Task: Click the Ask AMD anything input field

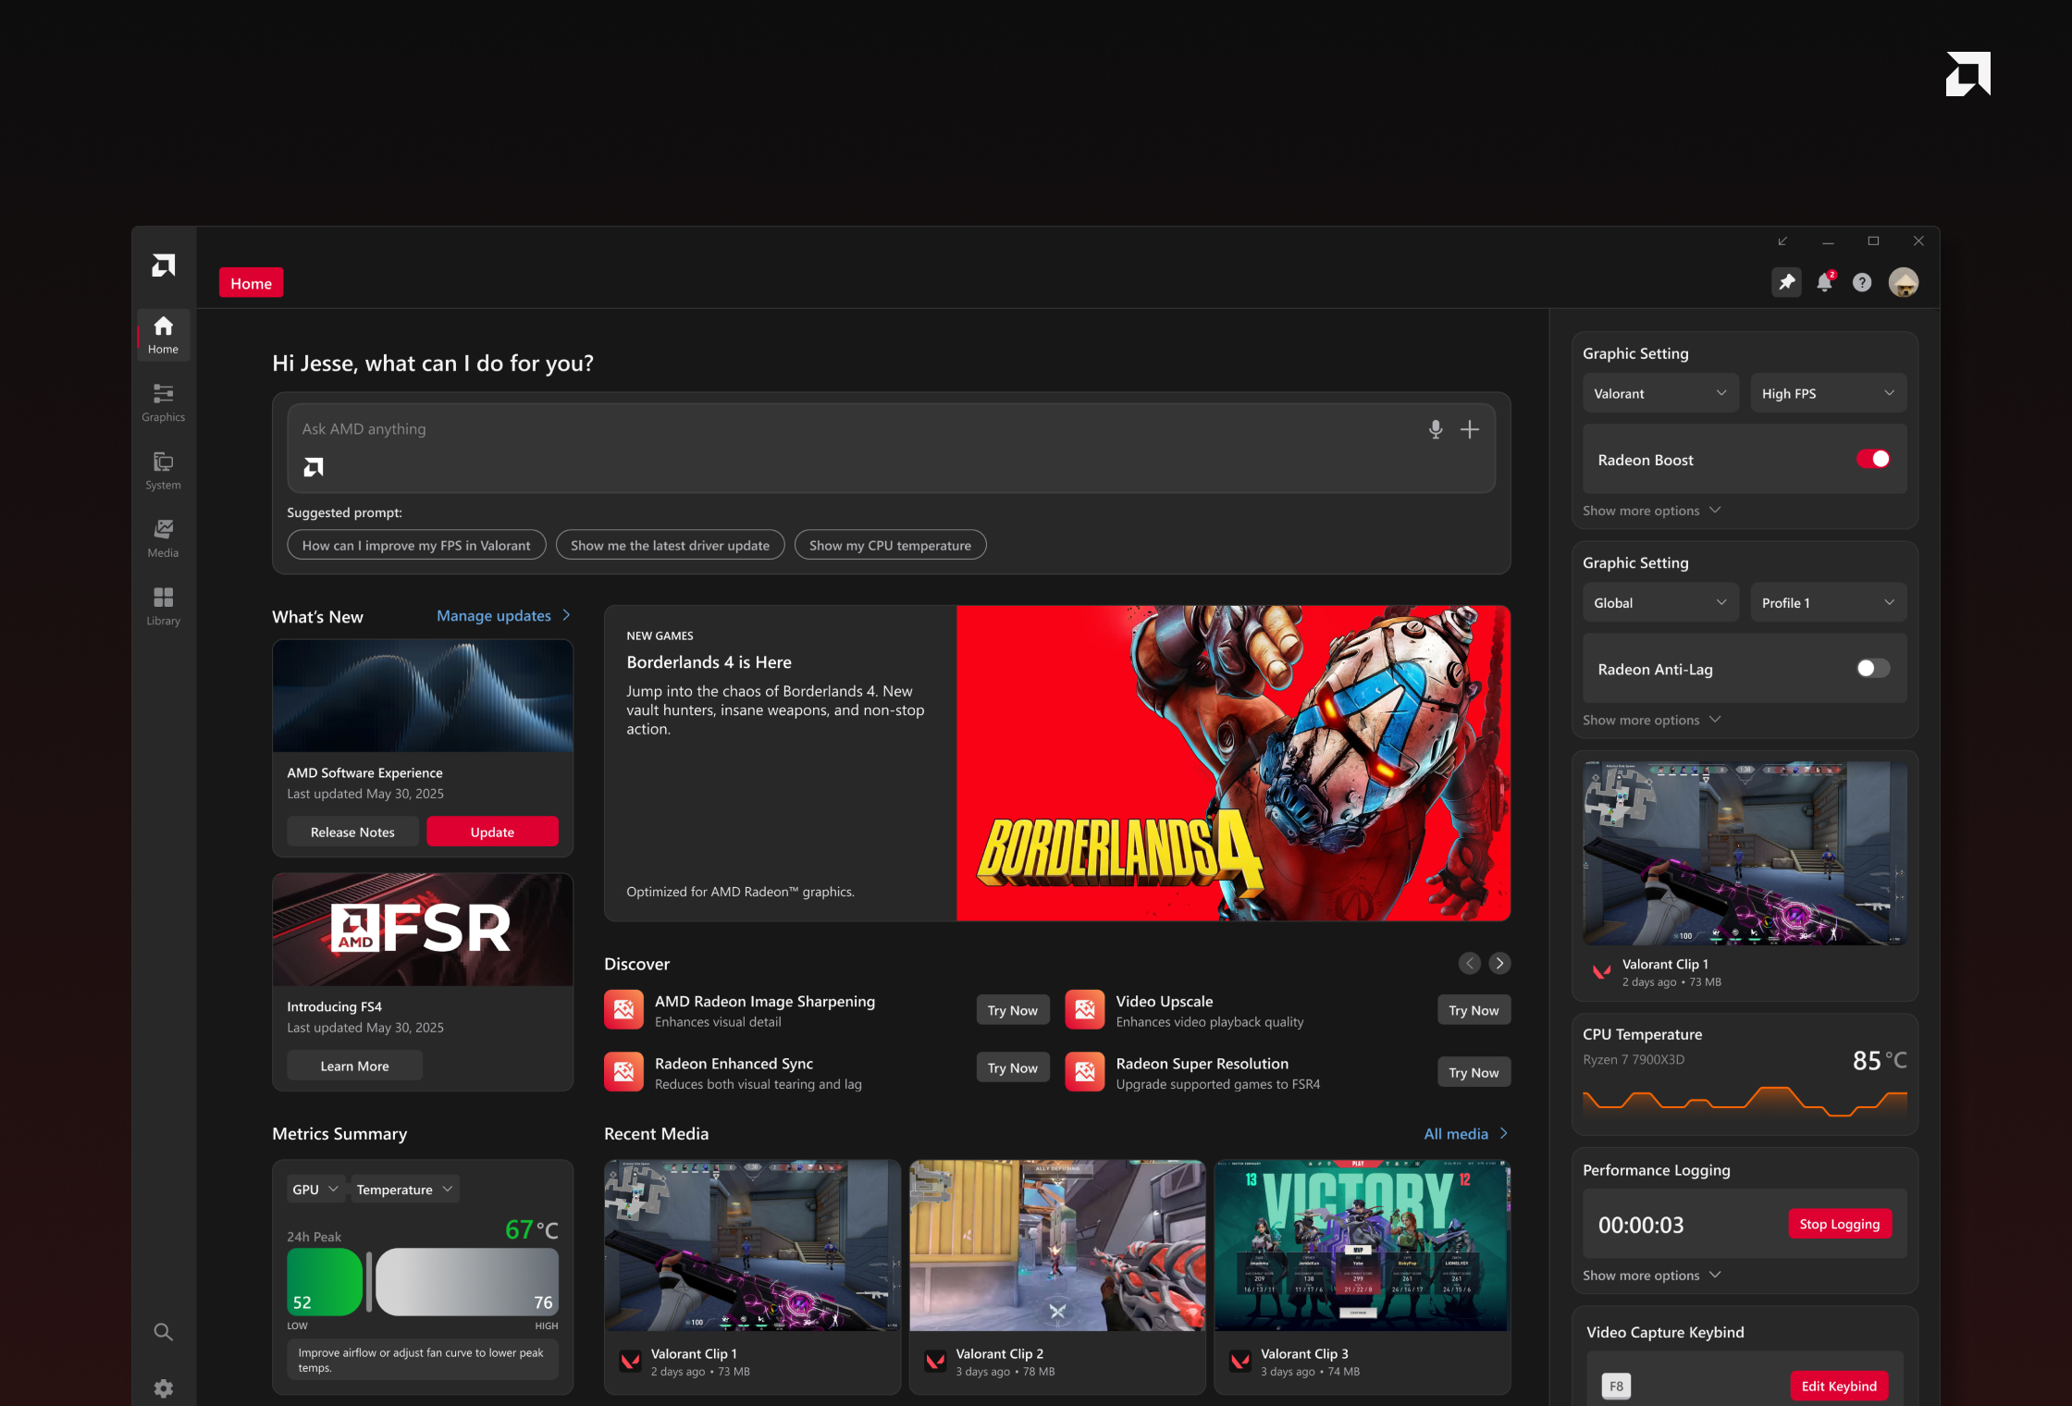Action: click(x=832, y=429)
